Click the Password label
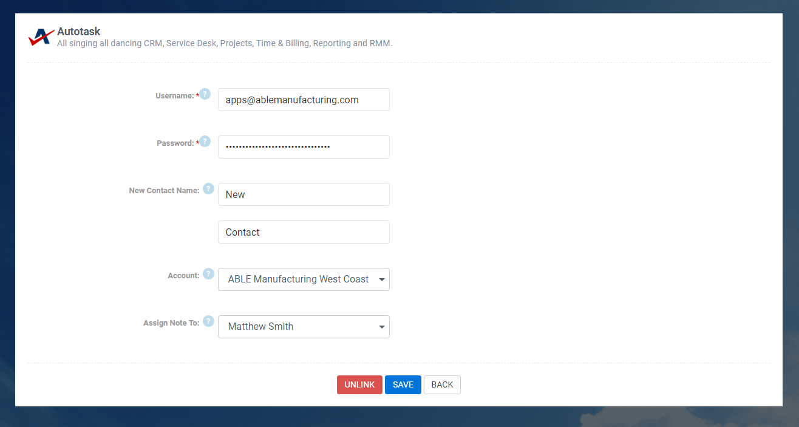The width and height of the screenshot is (799, 427). [x=175, y=143]
